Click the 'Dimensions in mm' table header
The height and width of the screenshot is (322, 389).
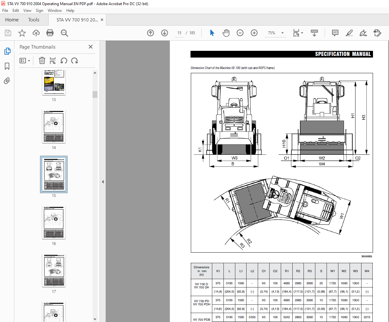(201, 271)
